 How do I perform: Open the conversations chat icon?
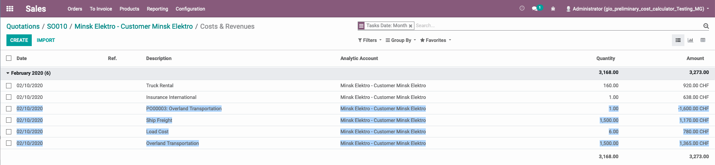click(535, 9)
